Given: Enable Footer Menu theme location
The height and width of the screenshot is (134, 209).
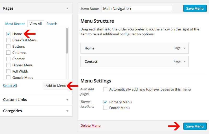Looking at the screenshot, I should click(x=105, y=108).
